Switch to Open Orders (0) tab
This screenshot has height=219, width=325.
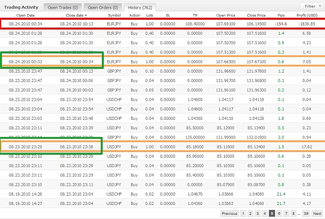click(x=103, y=7)
